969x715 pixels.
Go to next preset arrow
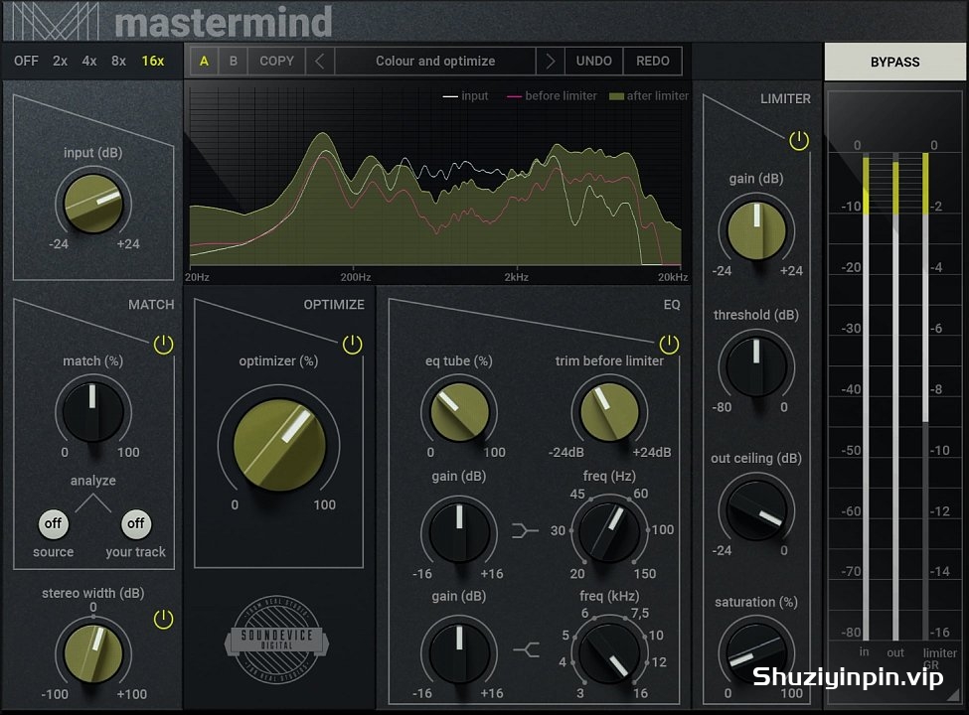(550, 62)
